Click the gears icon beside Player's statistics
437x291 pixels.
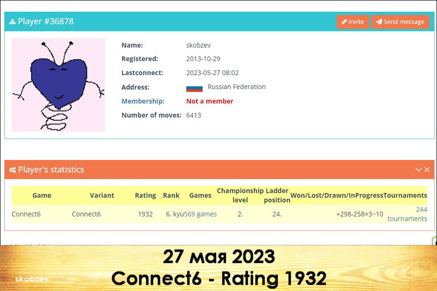pyautogui.click(x=12, y=170)
